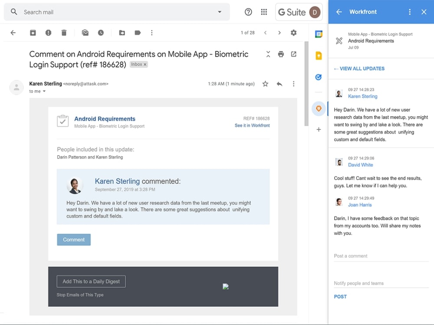Click VIEW ALL UPDATES link
Viewport: 434px width, 325px height.
click(x=359, y=68)
